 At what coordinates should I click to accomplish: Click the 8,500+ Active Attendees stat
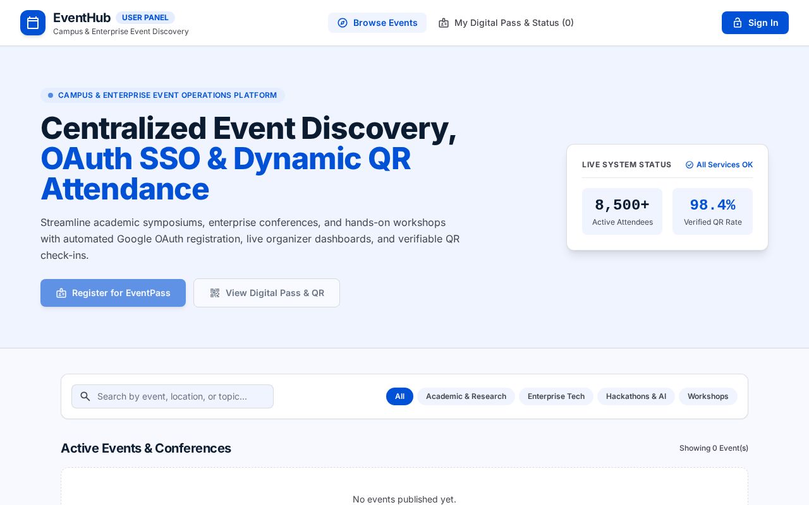(x=622, y=211)
